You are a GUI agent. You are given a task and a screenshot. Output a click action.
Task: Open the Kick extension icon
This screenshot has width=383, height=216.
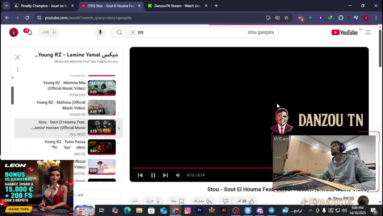point(311,18)
